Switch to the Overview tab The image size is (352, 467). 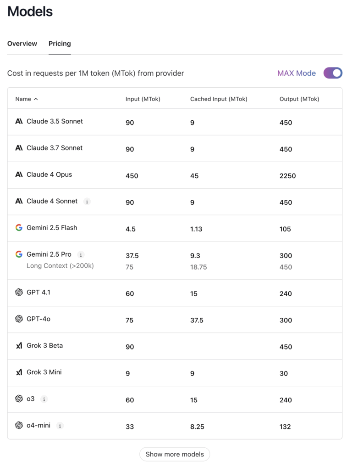click(22, 44)
